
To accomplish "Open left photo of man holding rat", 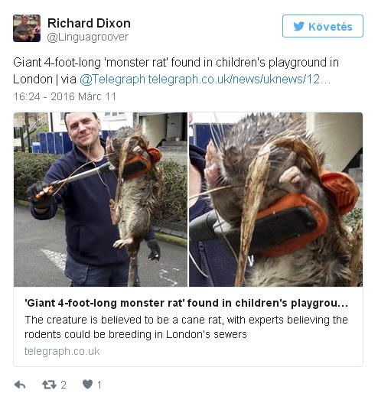I will click(x=100, y=200).
